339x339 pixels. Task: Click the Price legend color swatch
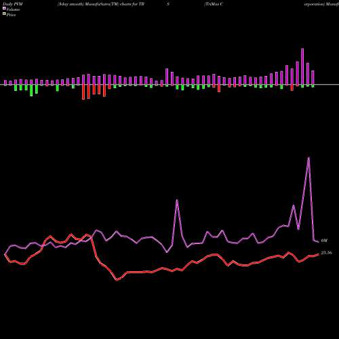click(4, 14)
